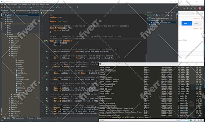Open the Docker tool window

click(38, 118)
